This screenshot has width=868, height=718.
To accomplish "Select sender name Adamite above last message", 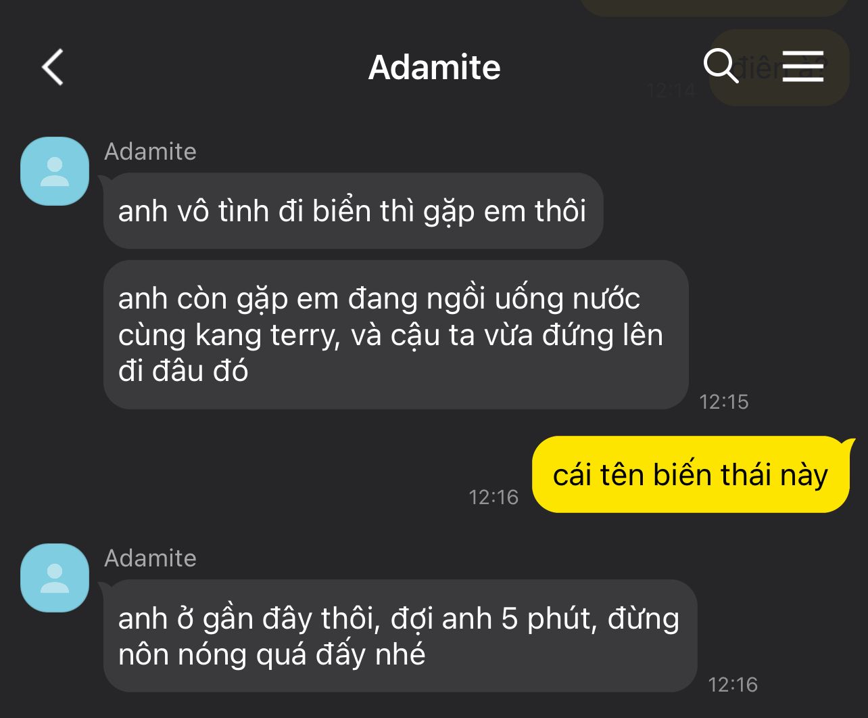I will 150,558.
